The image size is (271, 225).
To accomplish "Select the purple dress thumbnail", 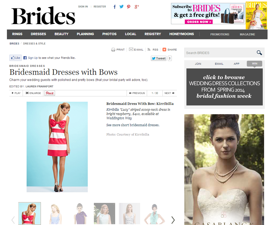I will [80, 214].
